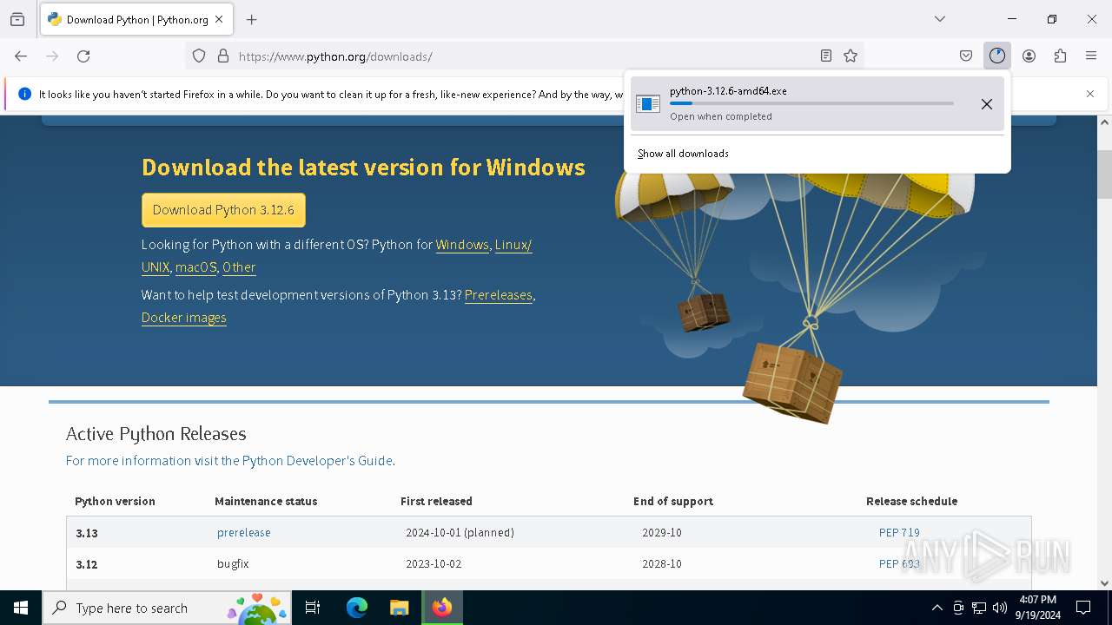
Task: Open the tracking protection shield icon
Action: 199,56
